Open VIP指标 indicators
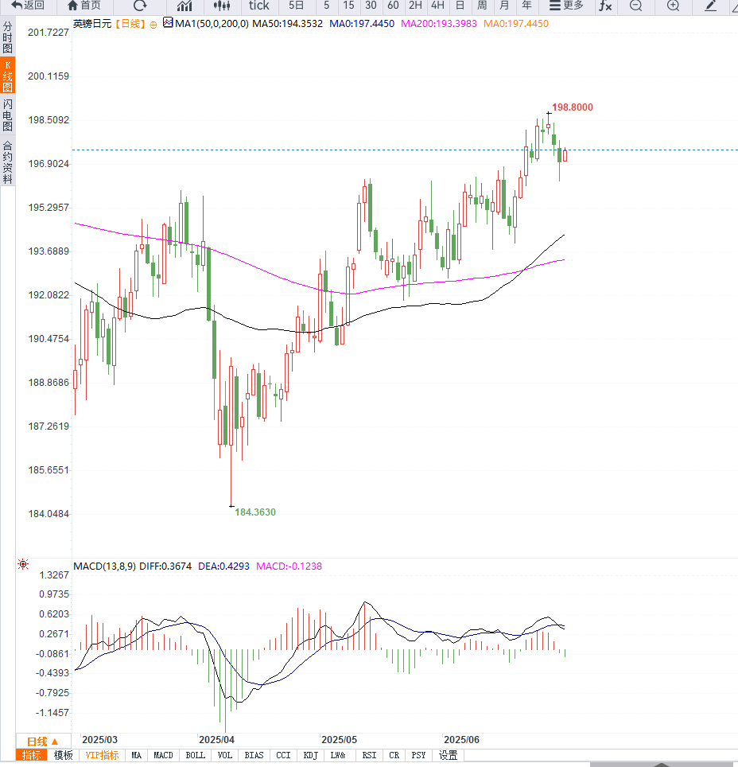The height and width of the screenshot is (767, 738). coord(102,755)
